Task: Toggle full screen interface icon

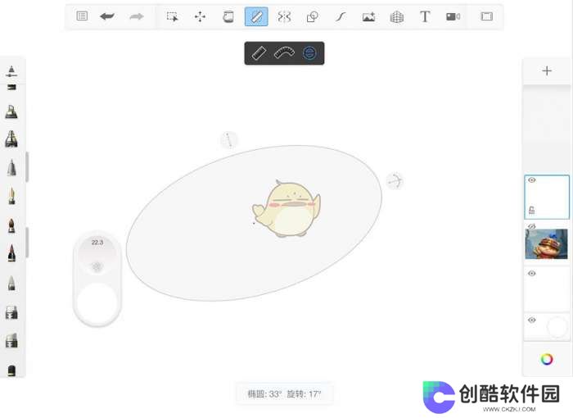Action: click(x=486, y=16)
